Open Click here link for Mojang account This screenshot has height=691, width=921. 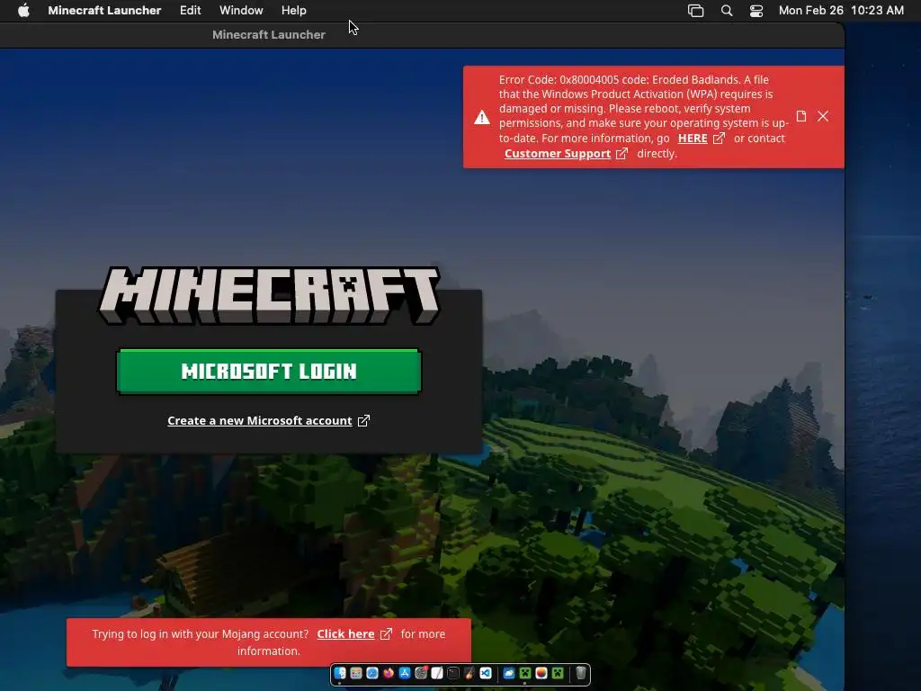click(x=345, y=634)
